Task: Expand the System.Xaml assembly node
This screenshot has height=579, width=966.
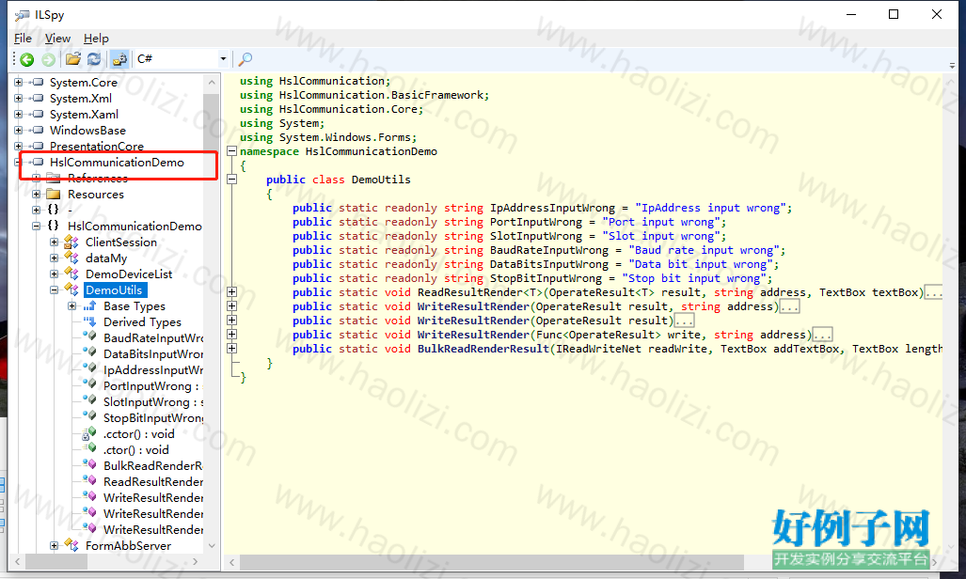Action: [x=18, y=114]
